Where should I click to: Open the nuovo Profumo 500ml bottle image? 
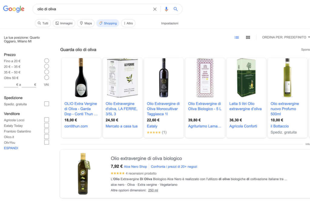tap(288, 78)
